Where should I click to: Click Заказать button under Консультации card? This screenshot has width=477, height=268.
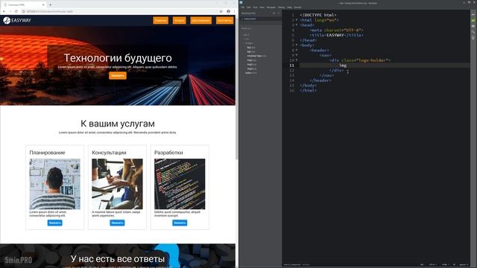coord(117,223)
